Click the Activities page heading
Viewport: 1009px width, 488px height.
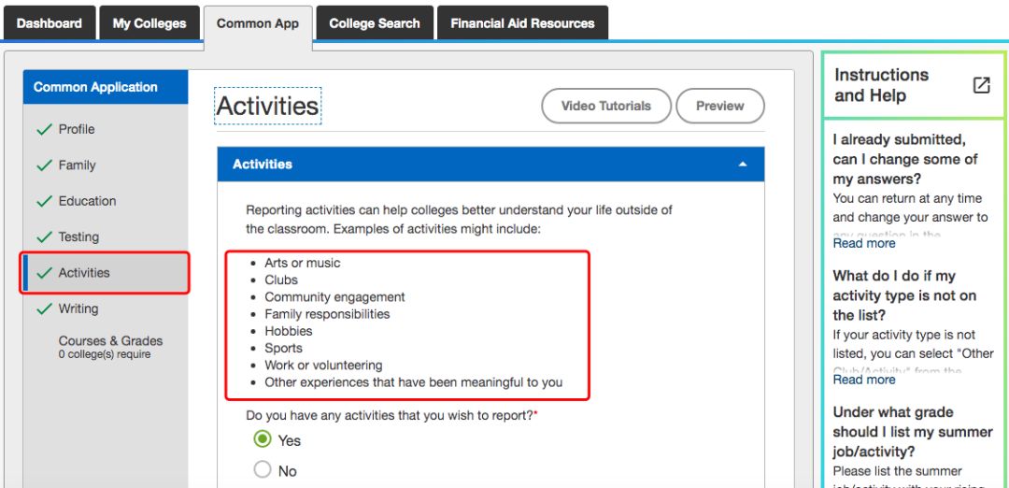pyautogui.click(x=268, y=107)
